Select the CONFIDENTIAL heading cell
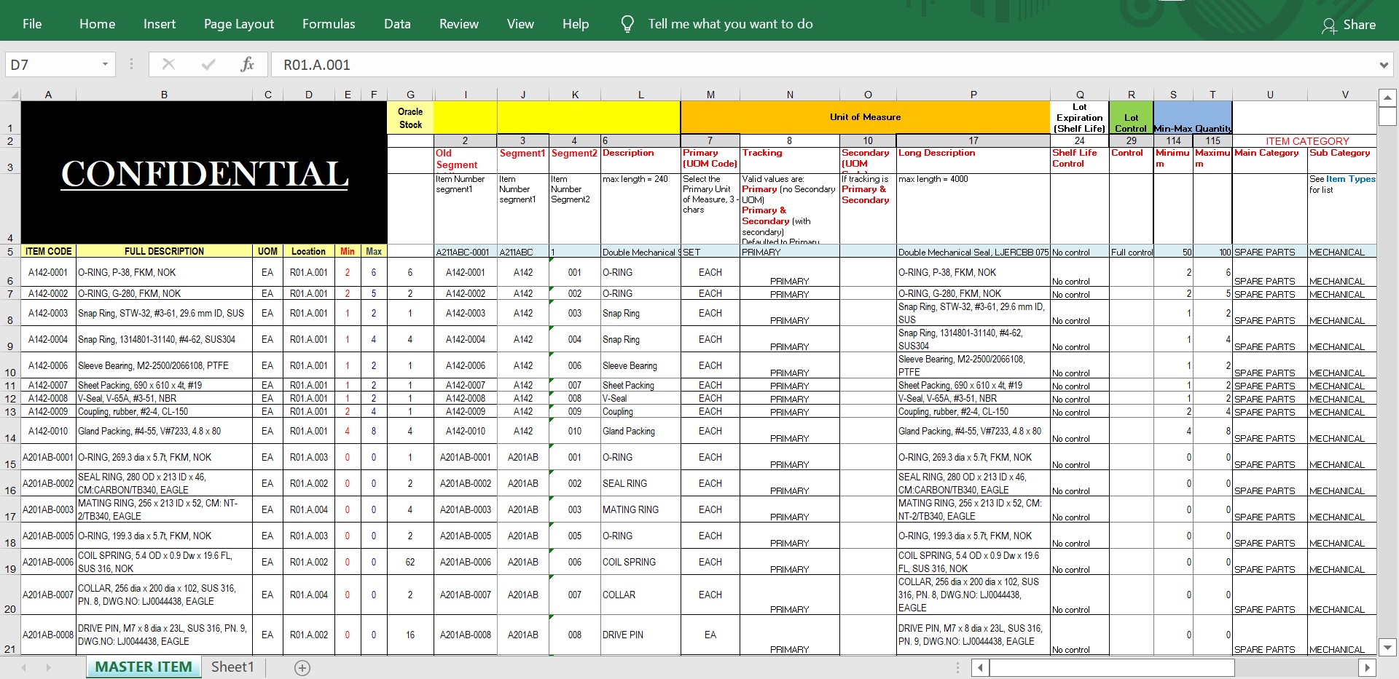This screenshot has height=679, width=1399. [204, 173]
